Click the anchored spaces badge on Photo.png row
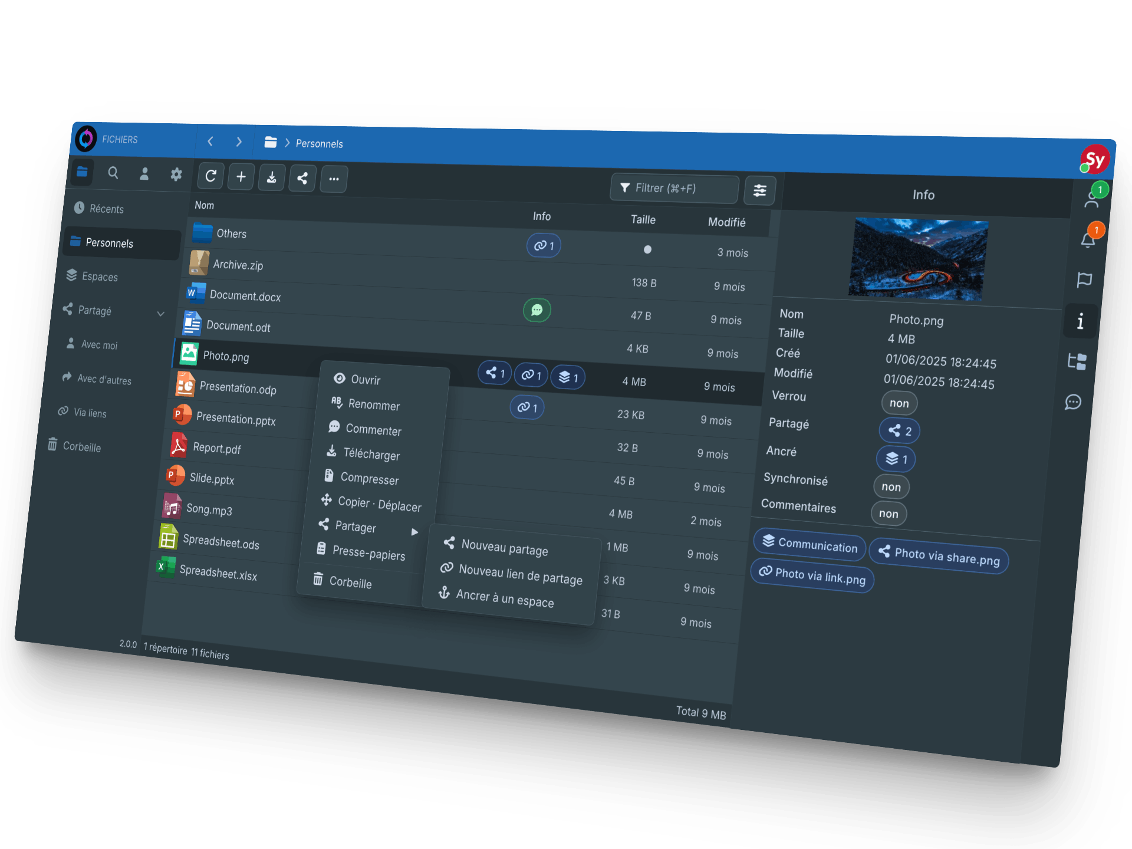The image size is (1132, 849). (568, 377)
